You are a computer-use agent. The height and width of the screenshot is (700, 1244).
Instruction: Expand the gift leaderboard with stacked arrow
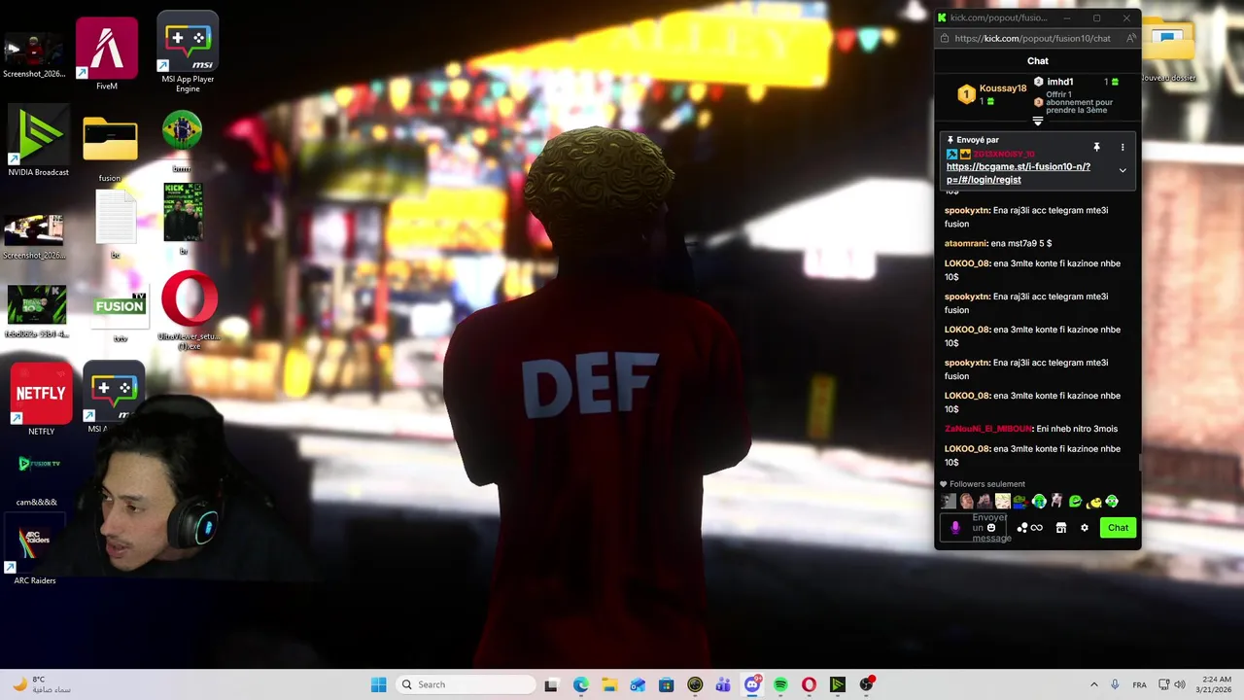tap(1037, 122)
